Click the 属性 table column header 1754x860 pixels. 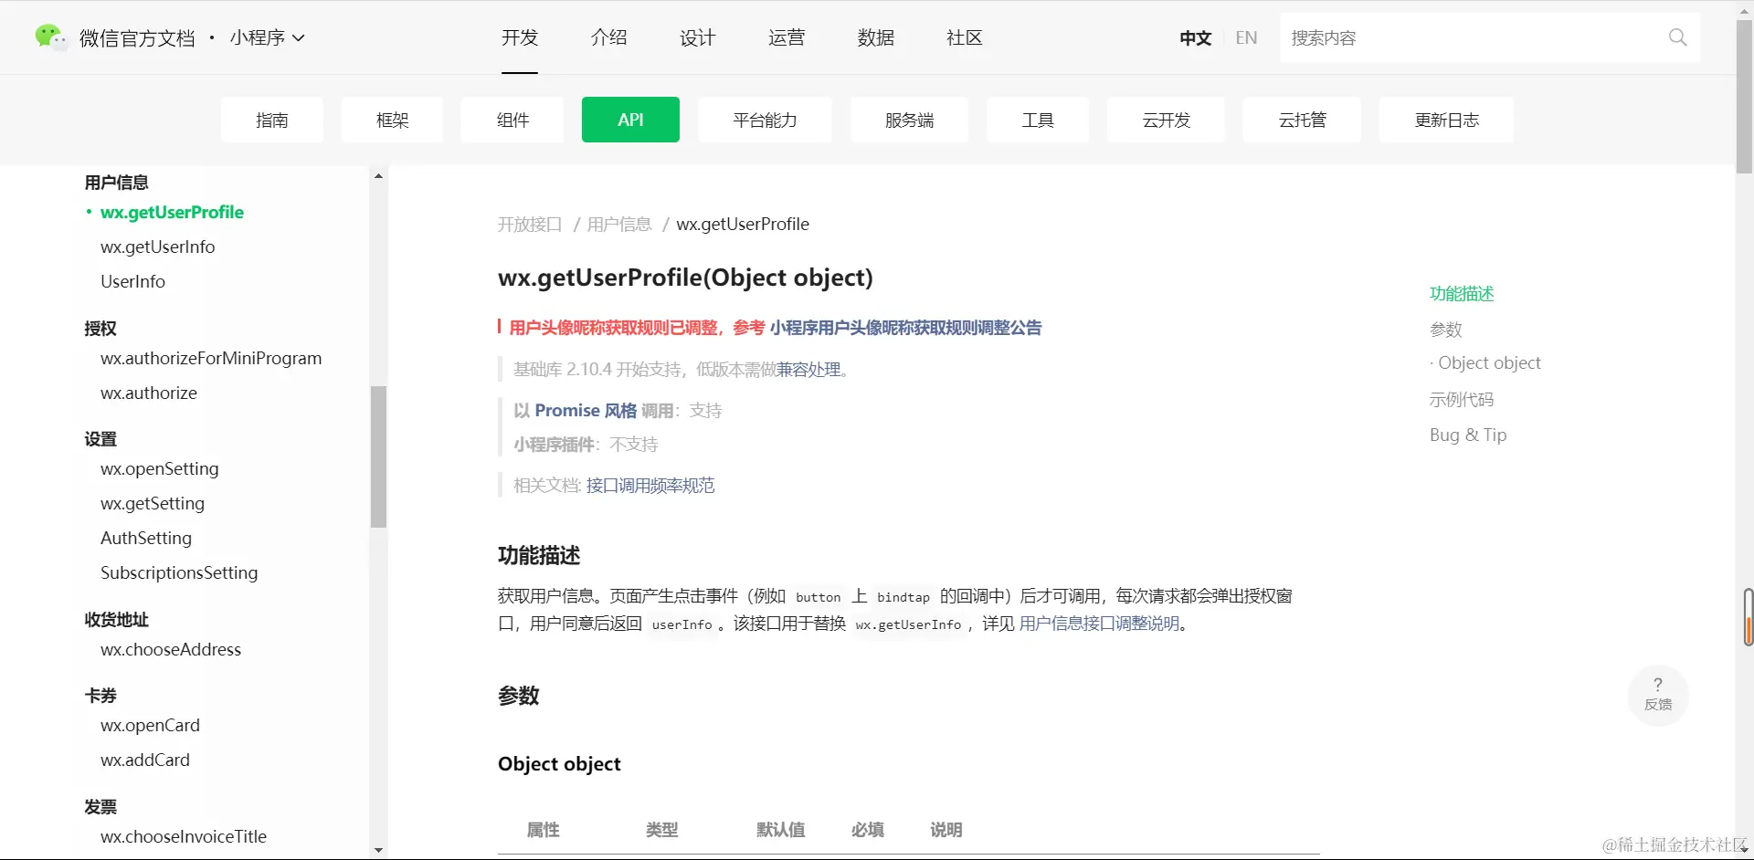pyautogui.click(x=543, y=829)
